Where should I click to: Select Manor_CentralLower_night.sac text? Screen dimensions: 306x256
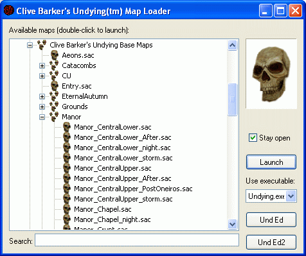tap(122, 148)
